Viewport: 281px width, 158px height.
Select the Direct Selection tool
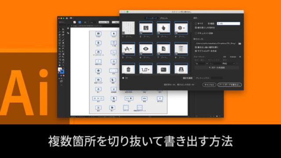point(63,29)
